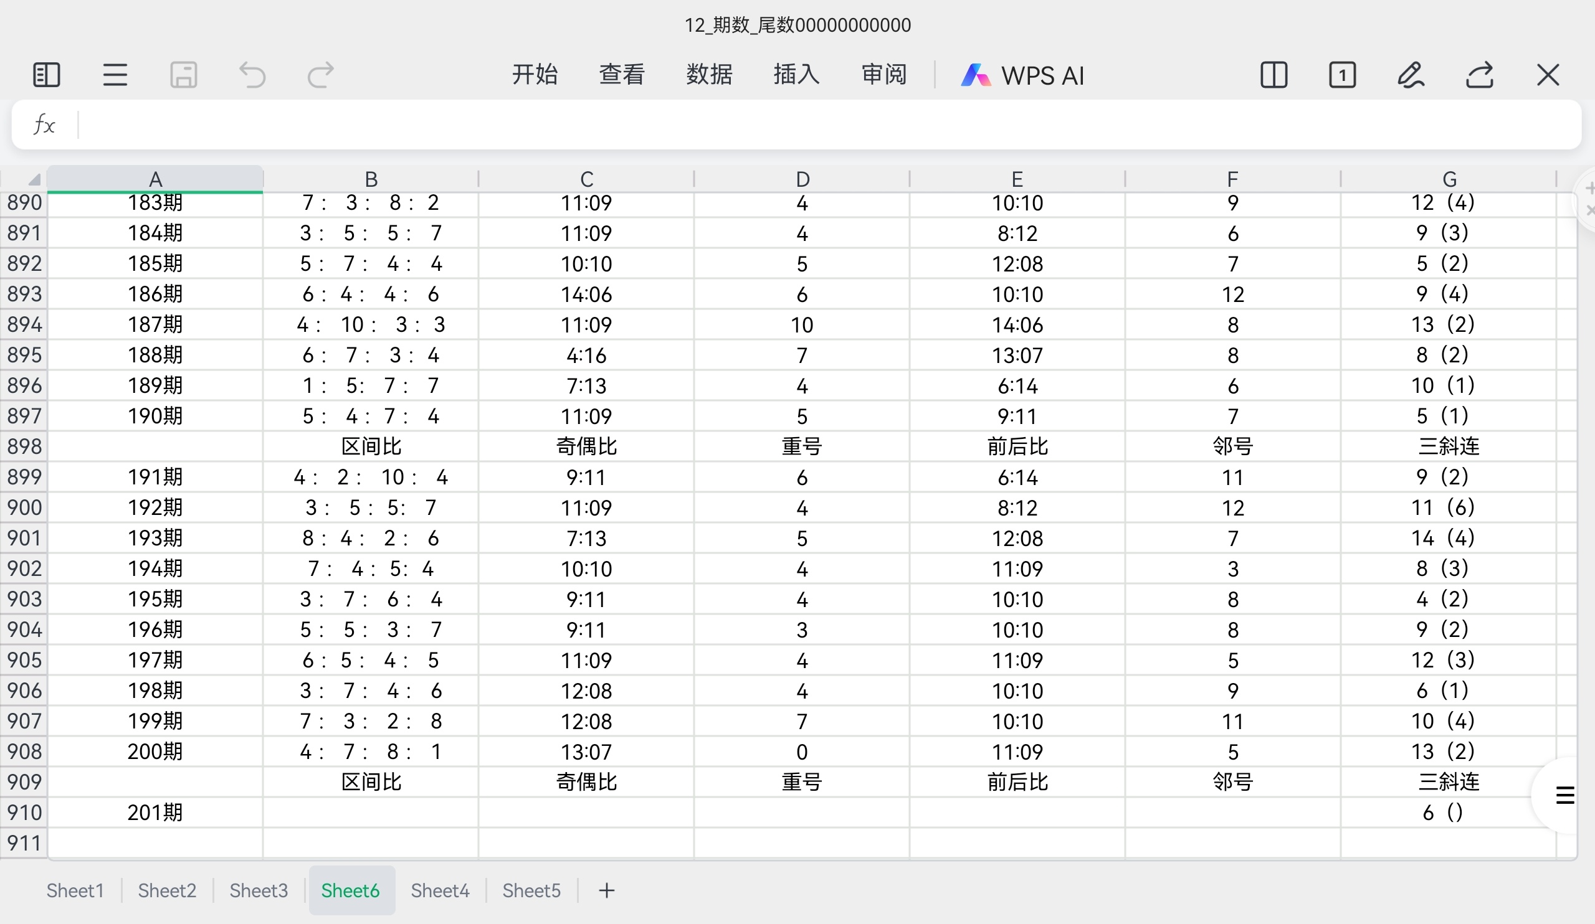Expand the floating quick menu button
The height and width of the screenshot is (924, 1595).
[1564, 795]
